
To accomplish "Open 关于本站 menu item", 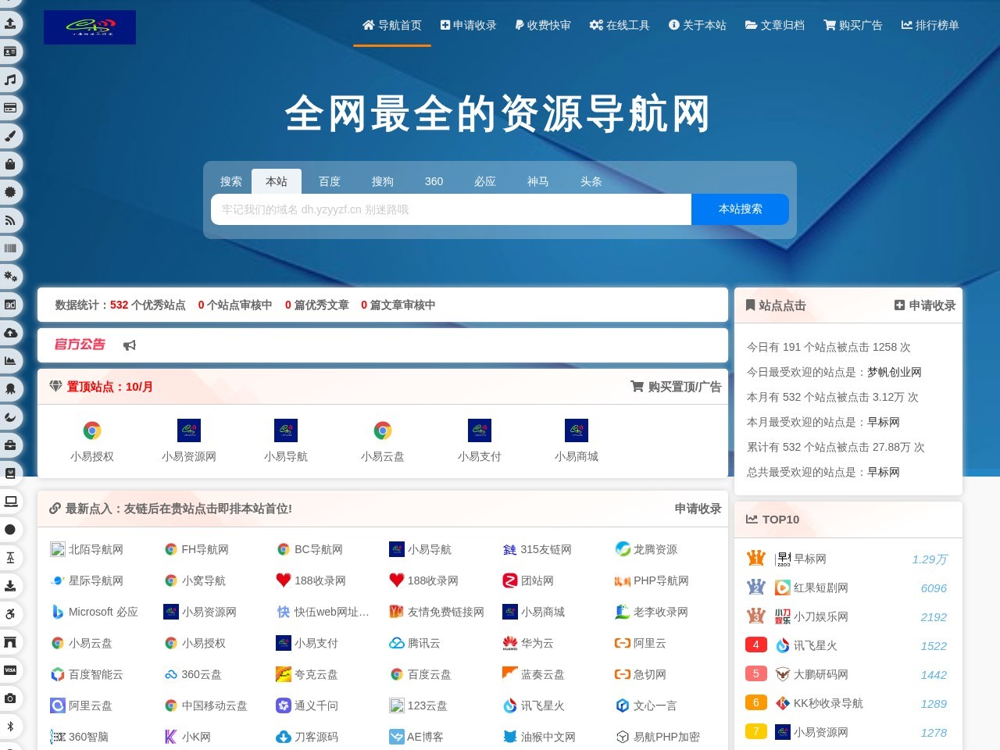I will click(x=698, y=25).
